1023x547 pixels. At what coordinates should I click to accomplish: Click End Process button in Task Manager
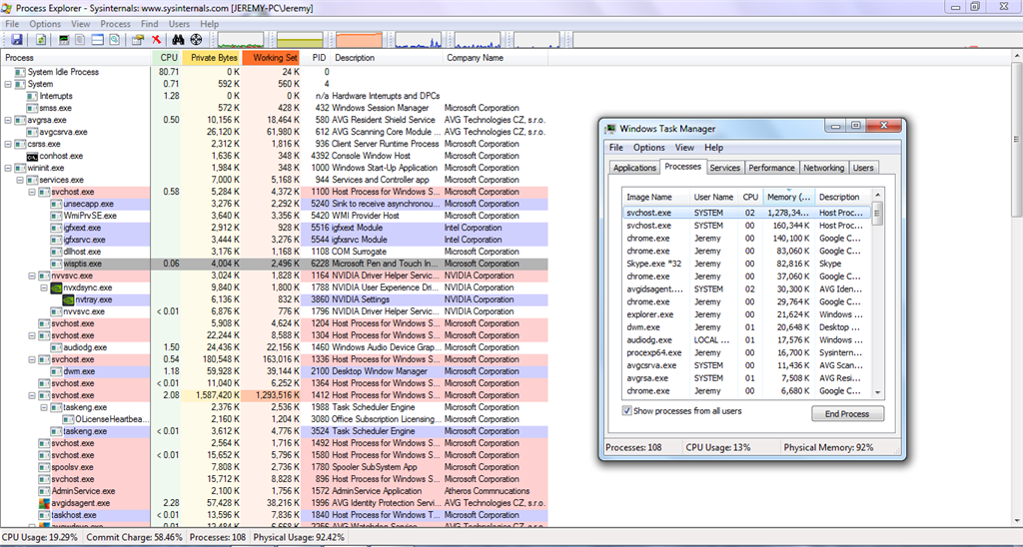pos(847,413)
